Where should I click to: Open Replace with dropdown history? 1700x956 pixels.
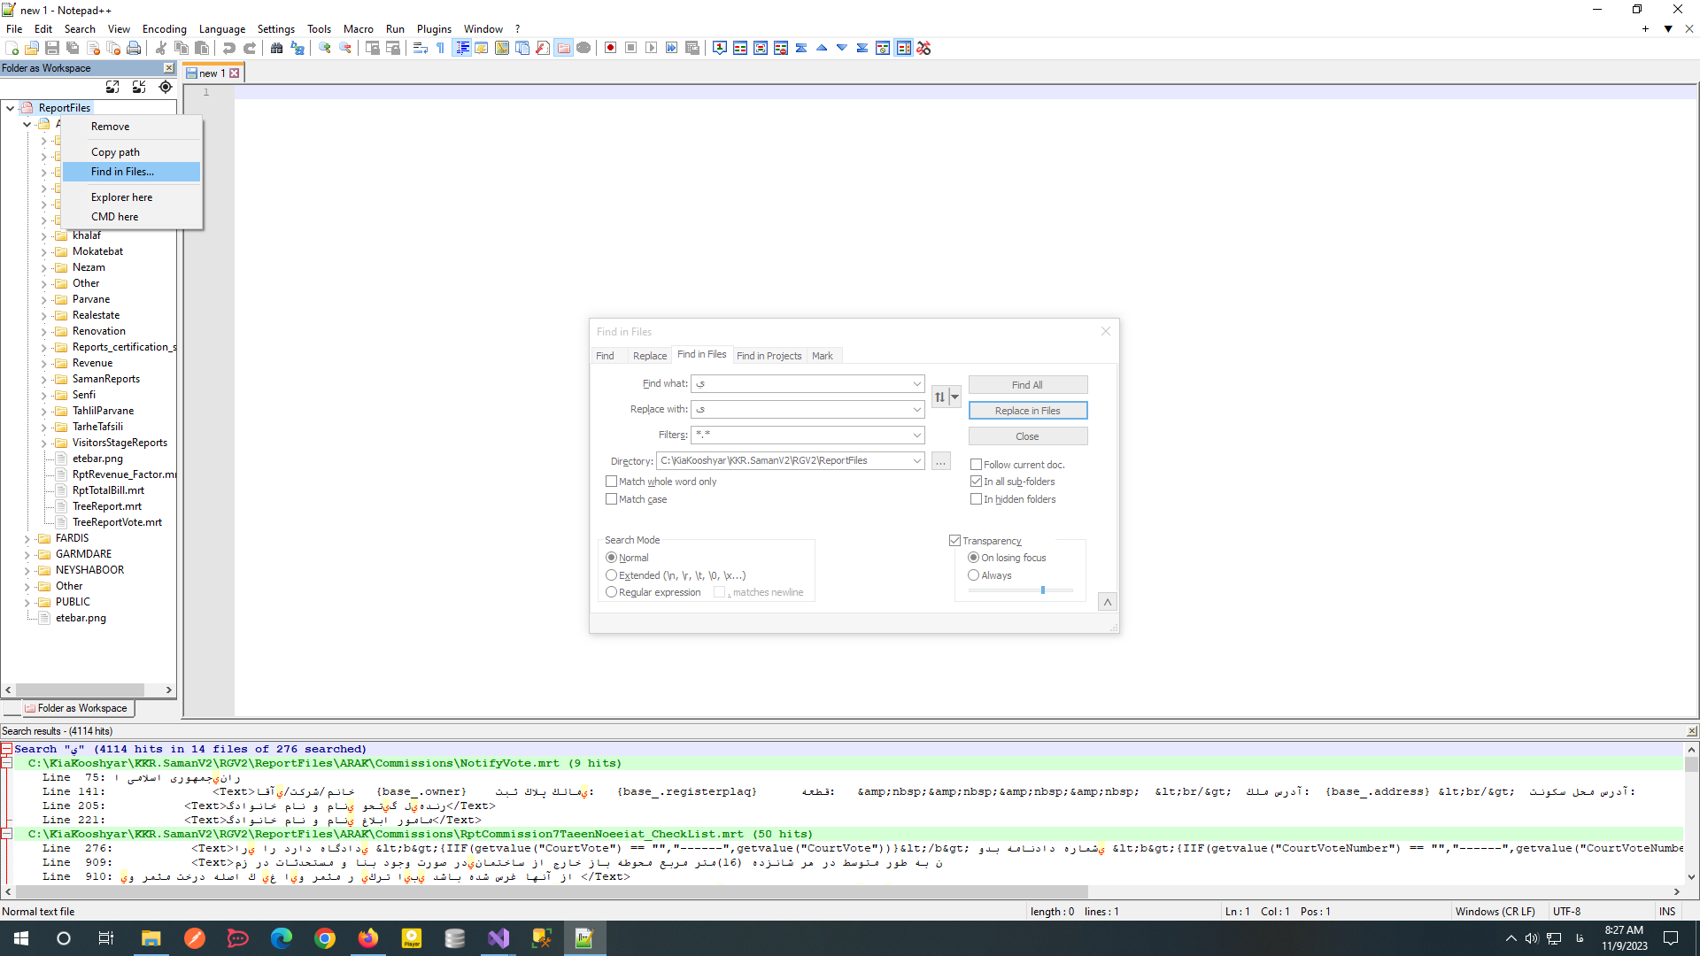[x=916, y=410]
